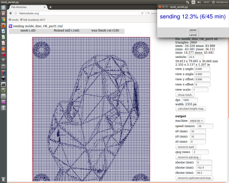The image size is (229, 183).
Task: Click move to xy0 zjog button
Action: [x=188, y=157]
